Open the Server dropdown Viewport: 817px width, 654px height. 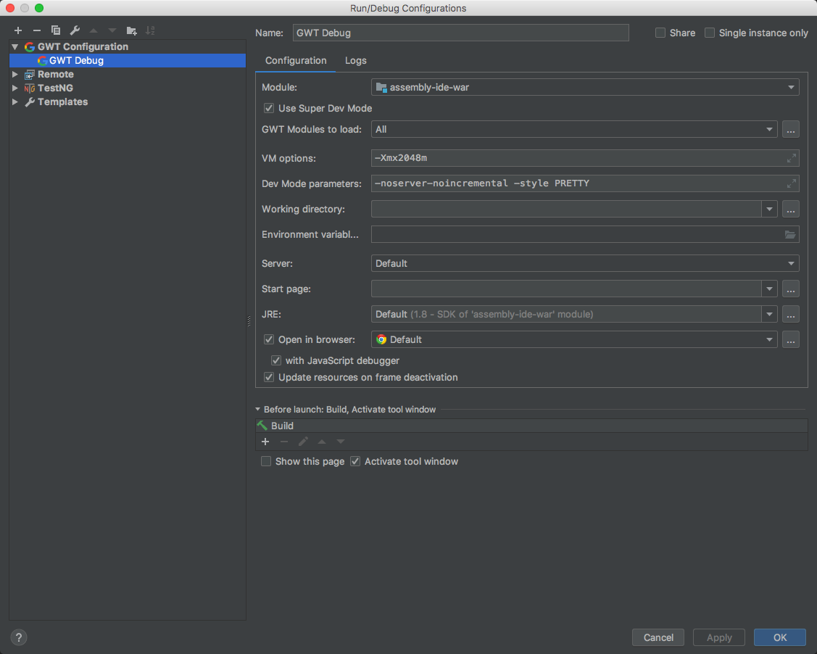[584, 263]
